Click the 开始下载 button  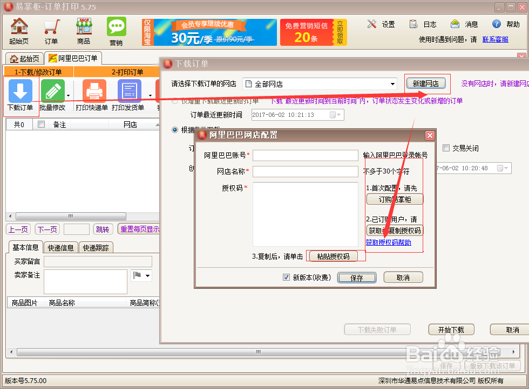click(451, 330)
